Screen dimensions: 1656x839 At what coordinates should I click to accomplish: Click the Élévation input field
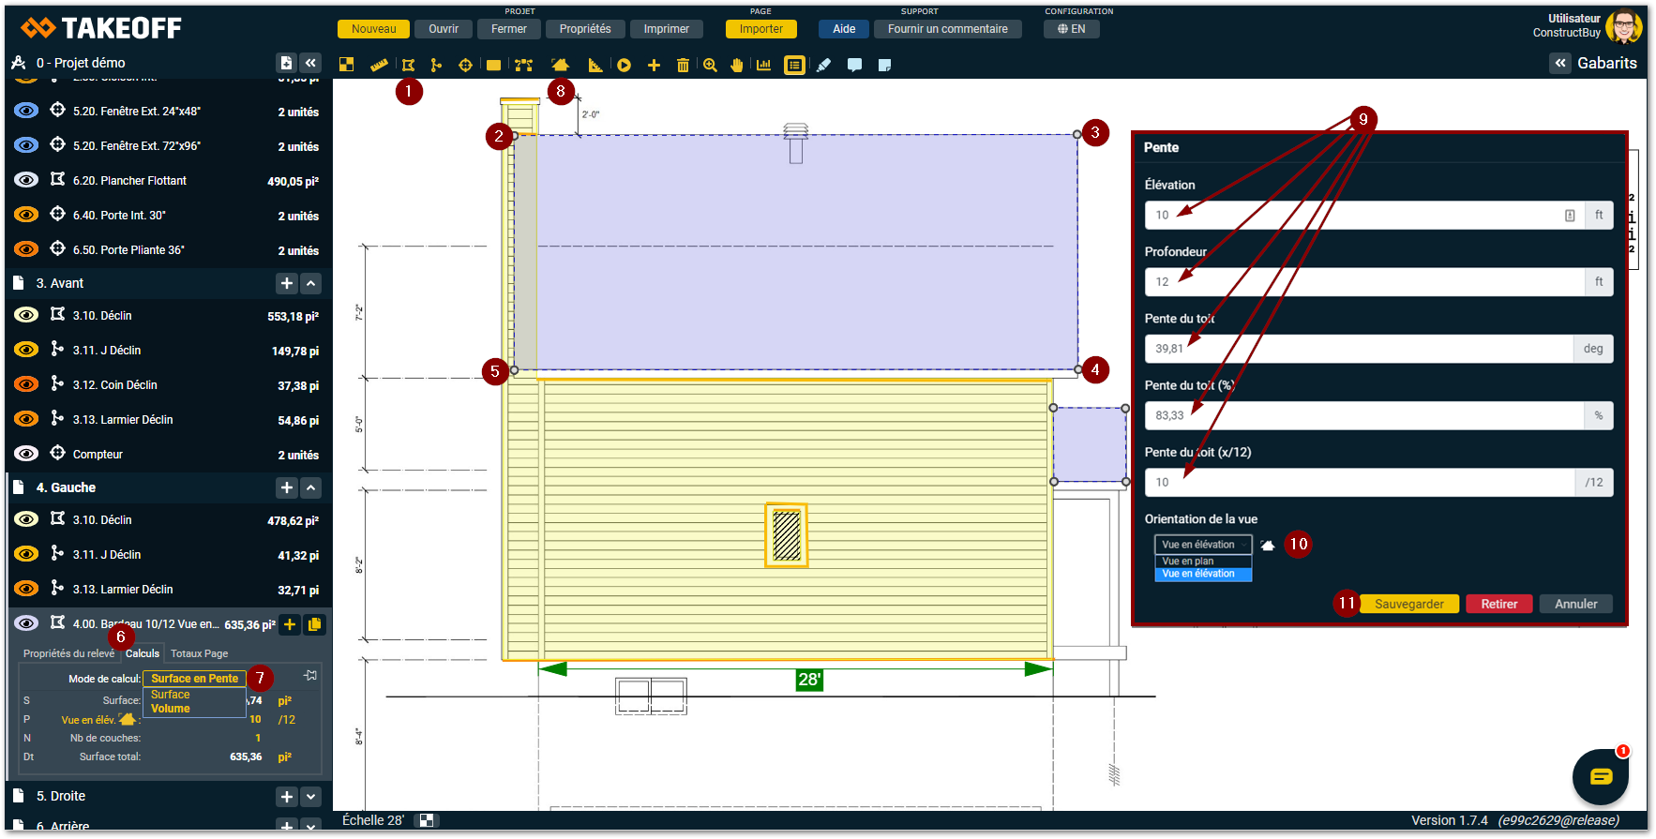tap(1350, 215)
